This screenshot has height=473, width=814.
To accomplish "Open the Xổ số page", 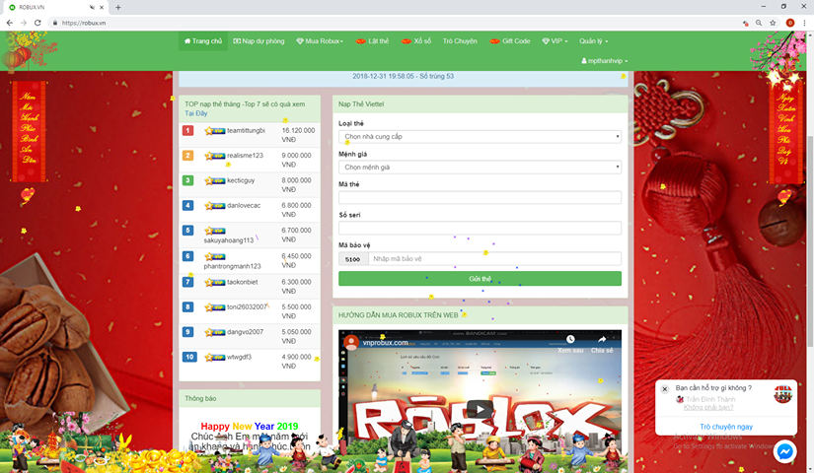I will (x=415, y=41).
